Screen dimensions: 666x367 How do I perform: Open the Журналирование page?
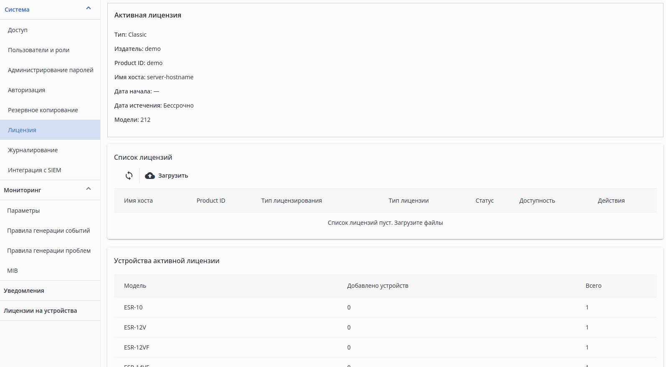tap(33, 150)
